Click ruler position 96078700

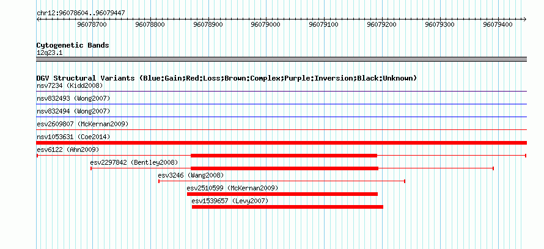(x=92, y=24)
